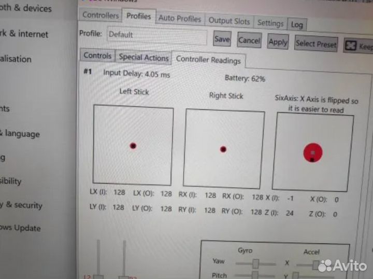Open the Special Actions sub-tab

tap(144, 58)
